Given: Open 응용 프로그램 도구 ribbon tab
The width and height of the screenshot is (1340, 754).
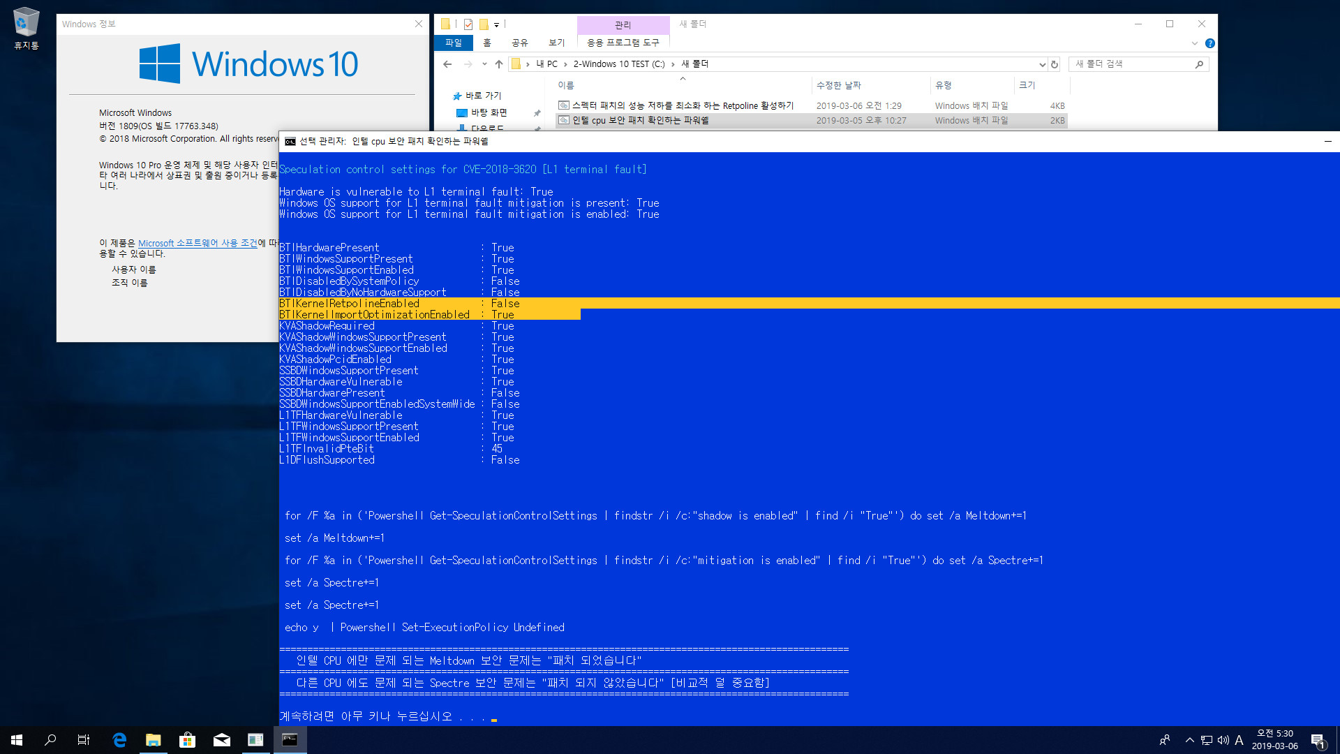Looking at the screenshot, I should [623, 43].
